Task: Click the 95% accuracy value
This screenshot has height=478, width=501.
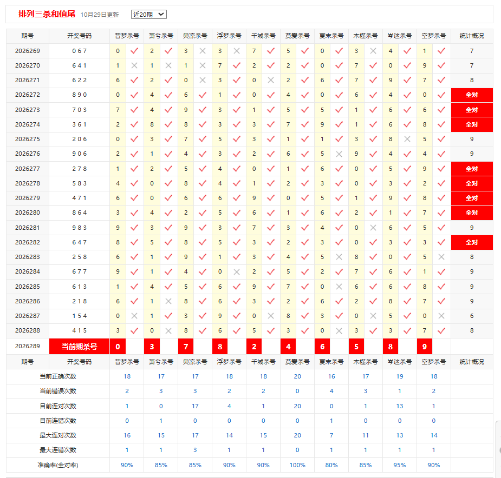Action: 400,465
